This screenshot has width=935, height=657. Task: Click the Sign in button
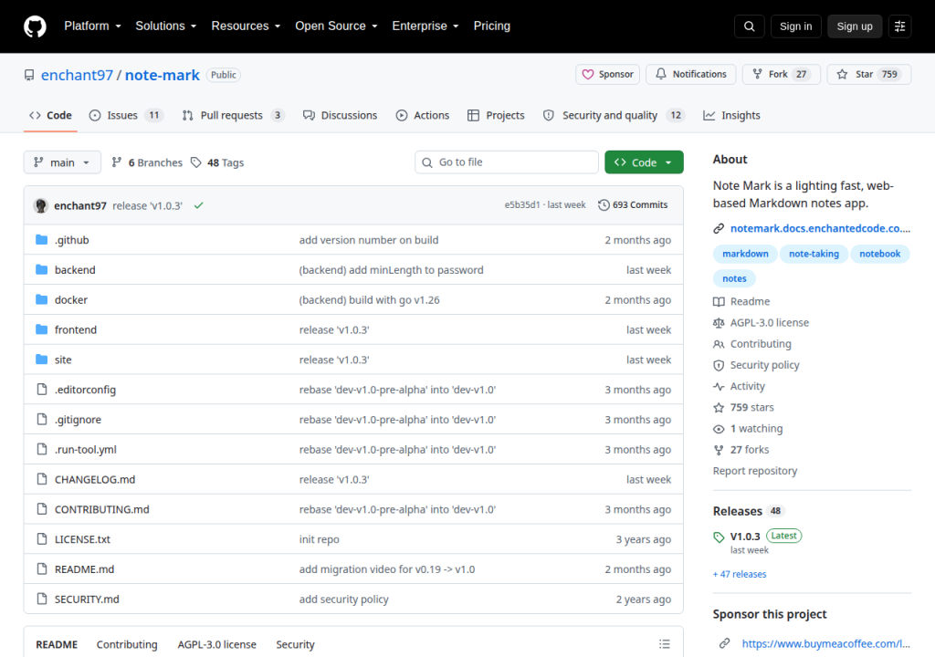pyautogui.click(x=795, y=26)
